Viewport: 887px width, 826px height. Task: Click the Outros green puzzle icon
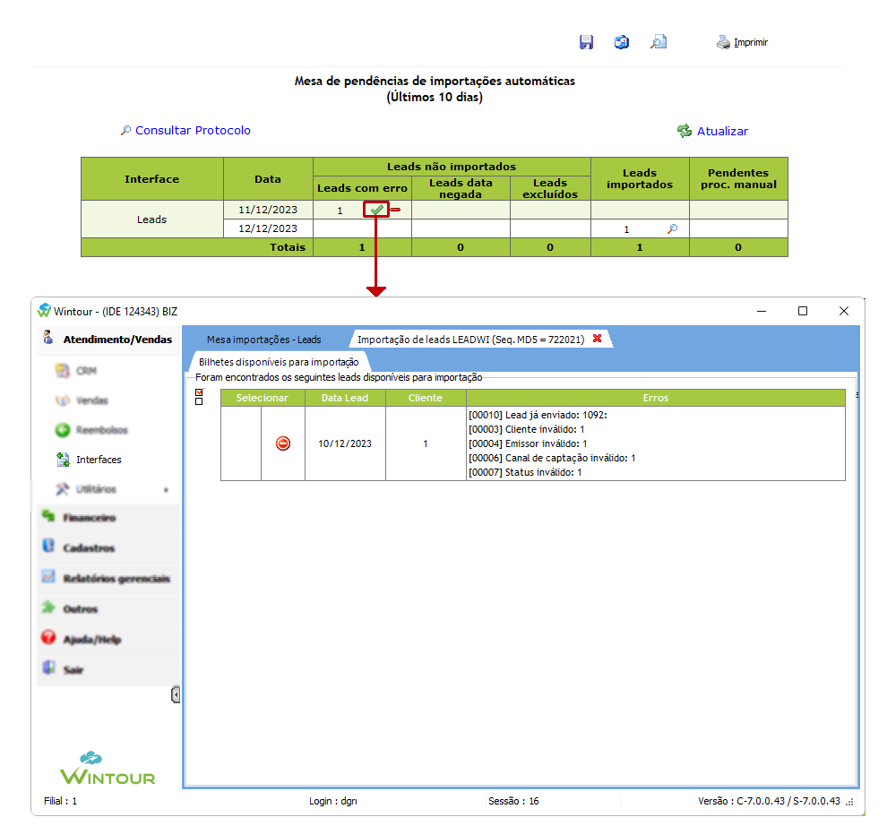[x=48, y=607]
